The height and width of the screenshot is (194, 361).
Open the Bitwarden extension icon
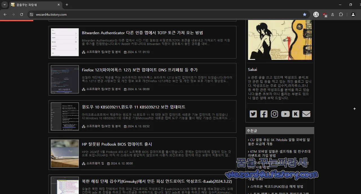(316, 14)
